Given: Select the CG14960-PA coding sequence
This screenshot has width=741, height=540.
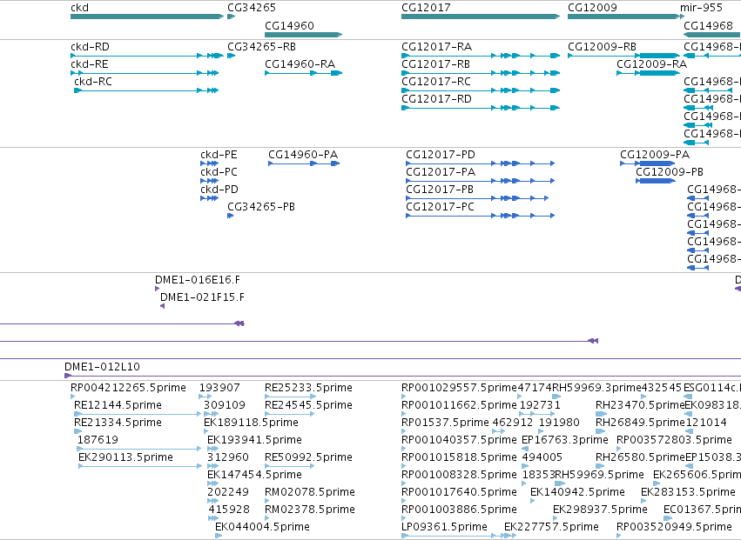Looking at the screenshot, I should pyautogui.click(x=303, y=155).
